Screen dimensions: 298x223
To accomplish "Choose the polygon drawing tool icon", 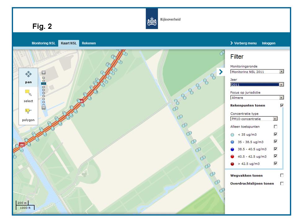I will point(28,111).
